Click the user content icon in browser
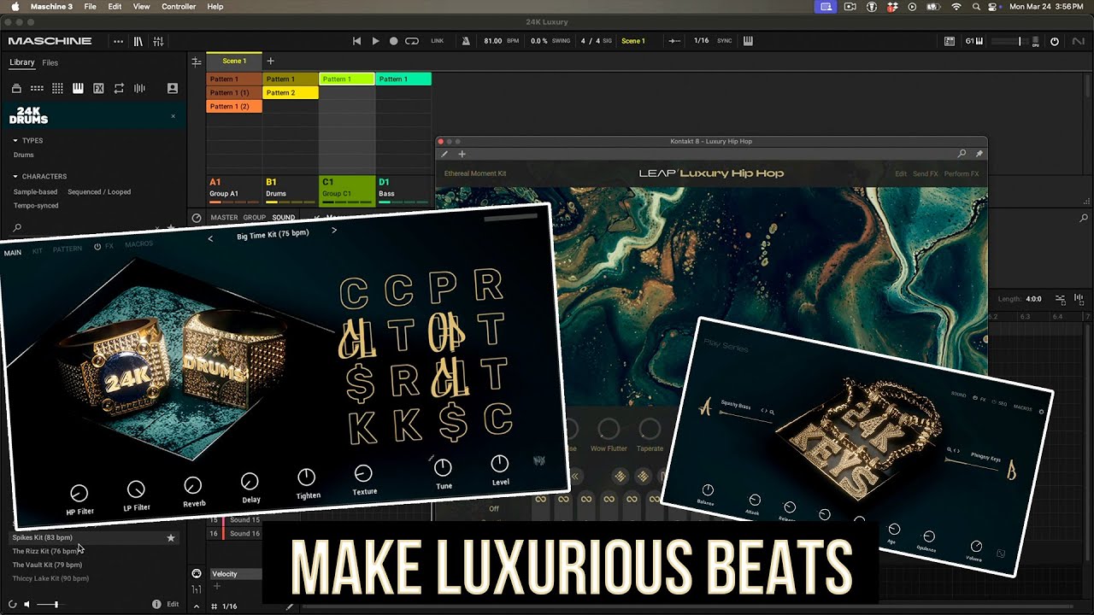 coord(172,88)
